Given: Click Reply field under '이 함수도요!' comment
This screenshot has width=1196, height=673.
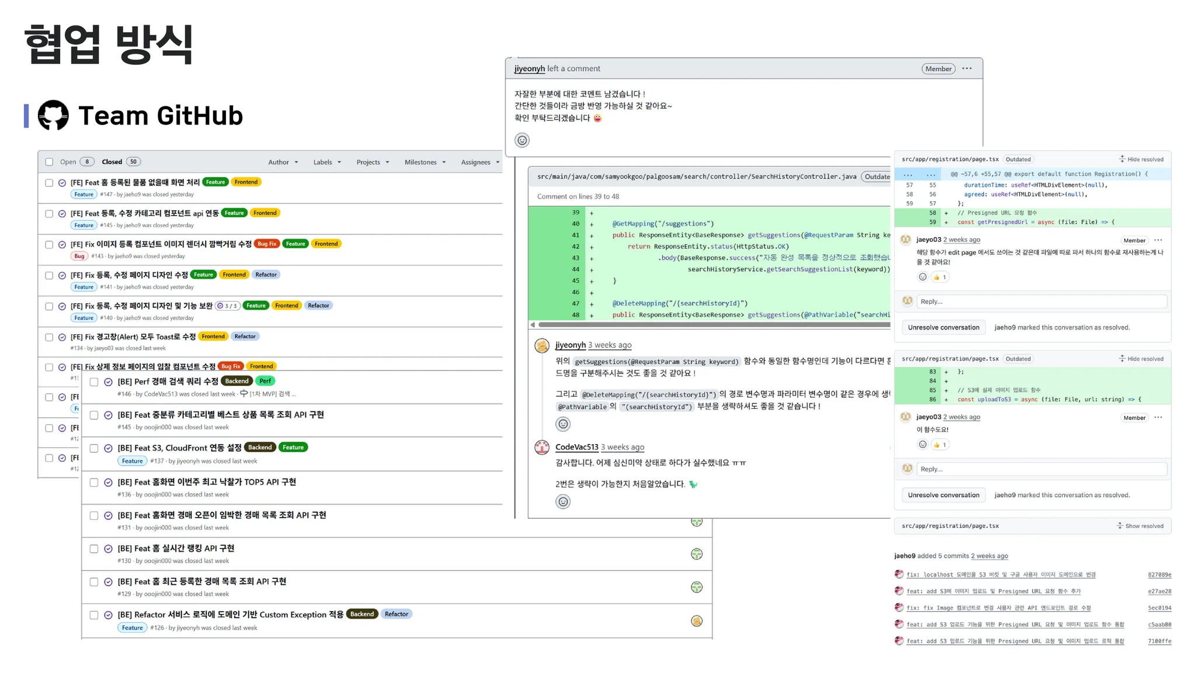Looking at the screenshot, I should 1041,469.
